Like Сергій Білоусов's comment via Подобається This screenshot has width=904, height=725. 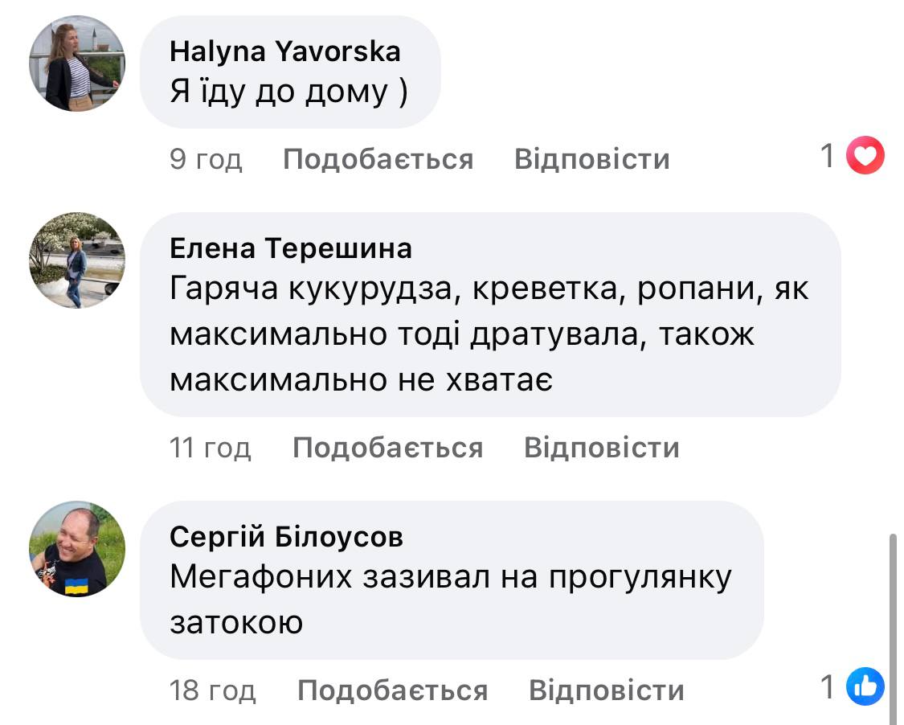(392, 690)
